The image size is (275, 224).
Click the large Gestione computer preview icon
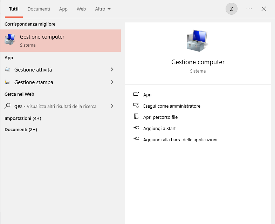click(197, 41)
